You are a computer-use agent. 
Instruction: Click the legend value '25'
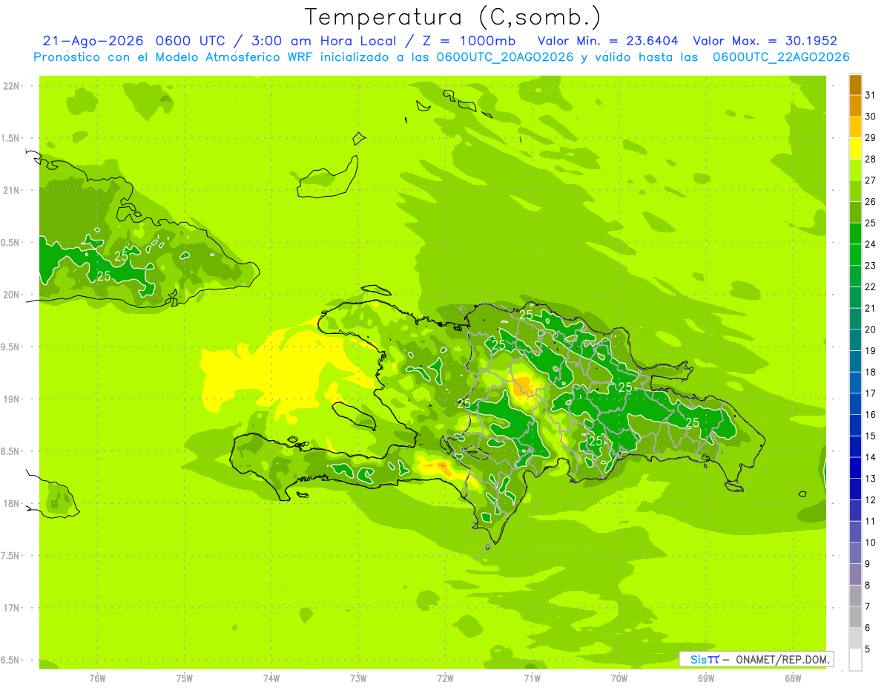tap(870, 223)
